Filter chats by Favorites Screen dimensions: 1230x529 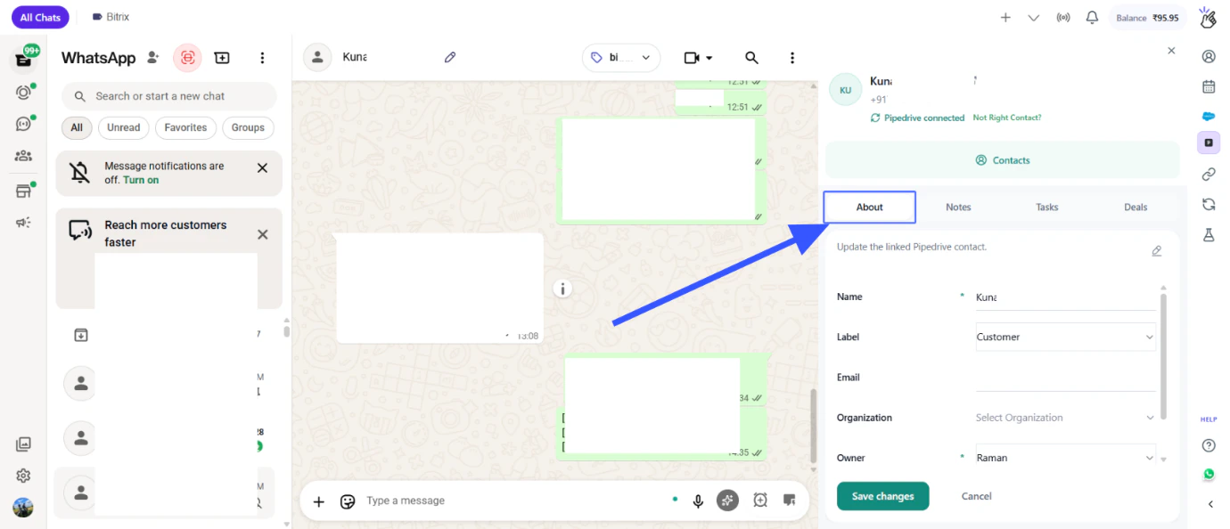click(x=185, y=127)
